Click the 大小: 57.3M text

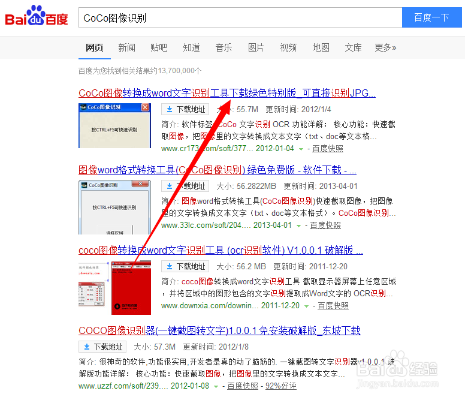[x=155, y=347]
